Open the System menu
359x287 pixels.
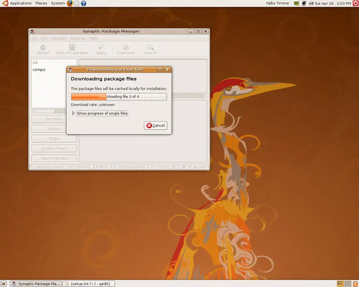pyautogui.click(x=58, y=3)
